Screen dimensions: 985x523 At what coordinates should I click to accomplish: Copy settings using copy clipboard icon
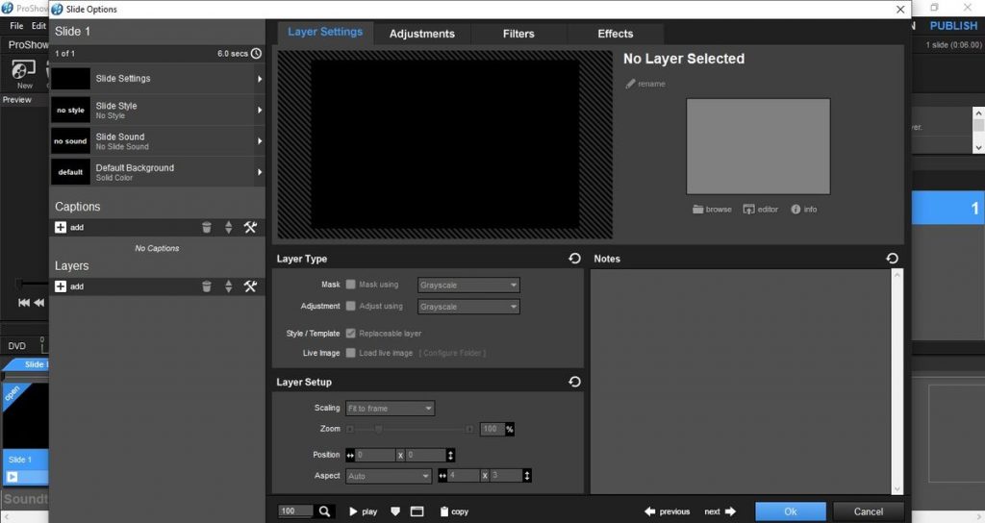tap(454, 511)
